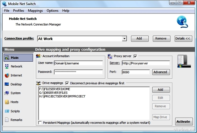The image size is (197, 133).
Task: Click the Account information users icon
Action: tap(38, 56)
